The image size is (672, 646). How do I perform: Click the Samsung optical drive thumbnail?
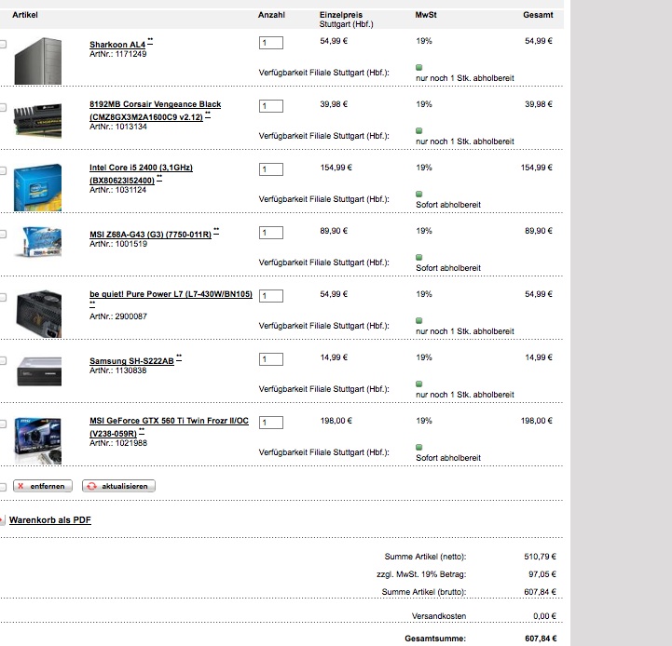(x=37, y=371)
